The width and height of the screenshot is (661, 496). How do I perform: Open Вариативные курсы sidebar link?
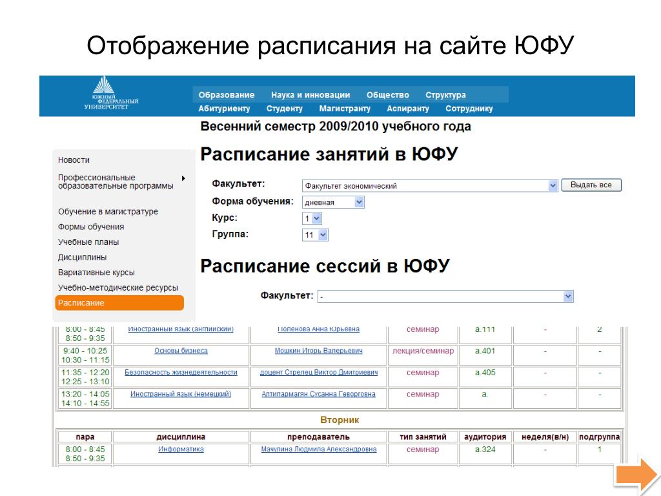pyautogui.click(x=96, y=273)
